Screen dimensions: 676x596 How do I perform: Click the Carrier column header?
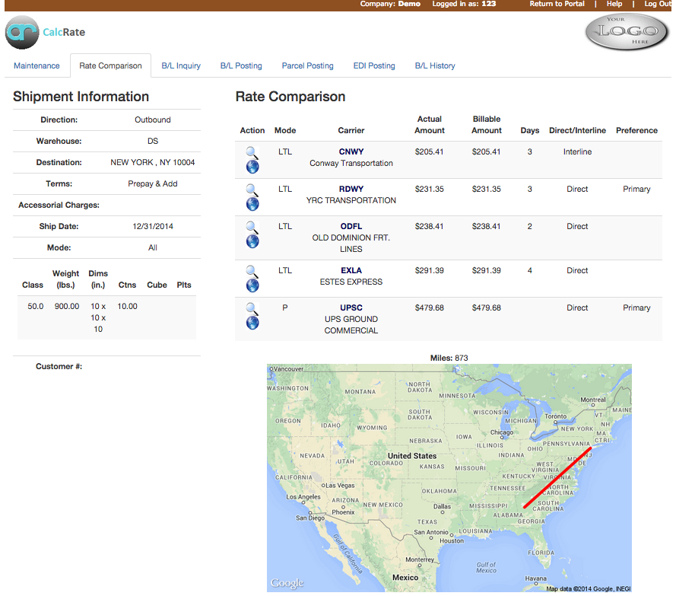[x=351, y=130]
